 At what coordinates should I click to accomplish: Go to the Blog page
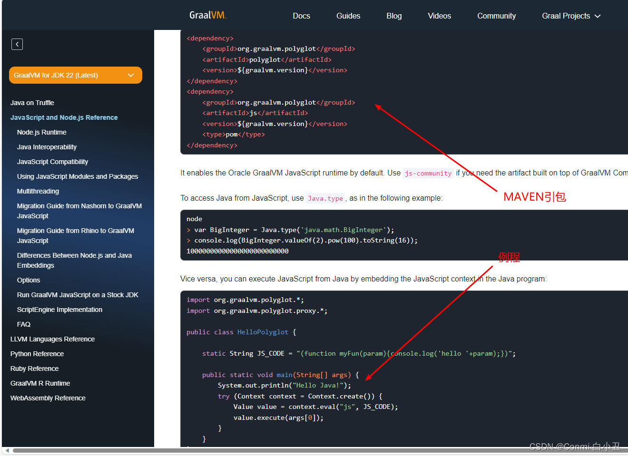pyautogui.click(x=394, y=16)
